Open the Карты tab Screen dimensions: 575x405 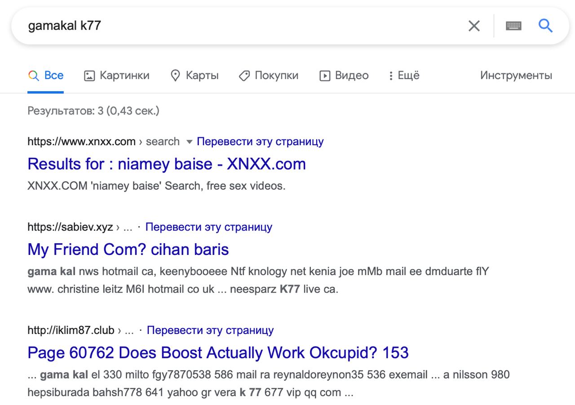[195, 76]
